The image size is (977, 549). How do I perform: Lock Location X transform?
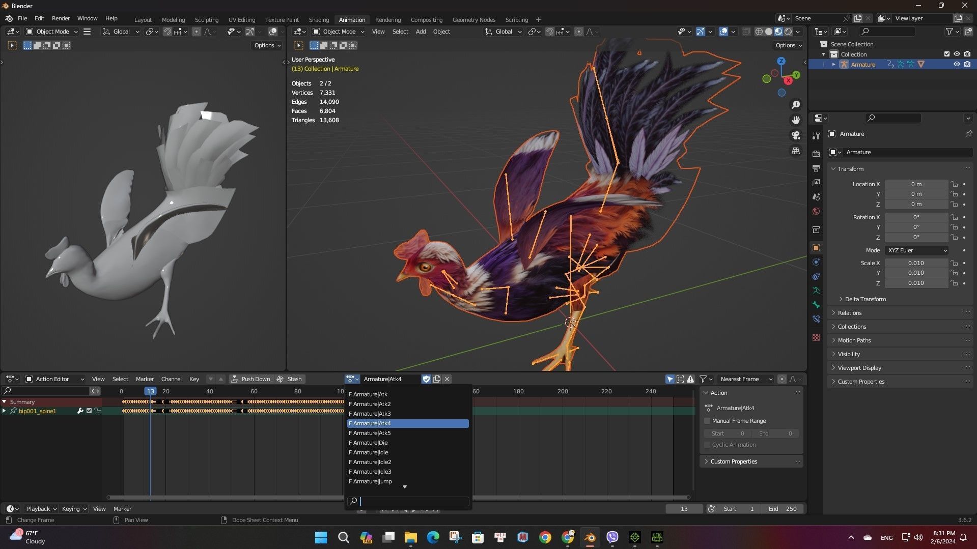(x=954, y=184)
